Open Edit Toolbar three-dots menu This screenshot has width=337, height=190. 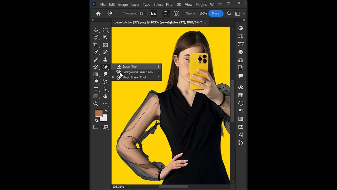pos(105,104)
